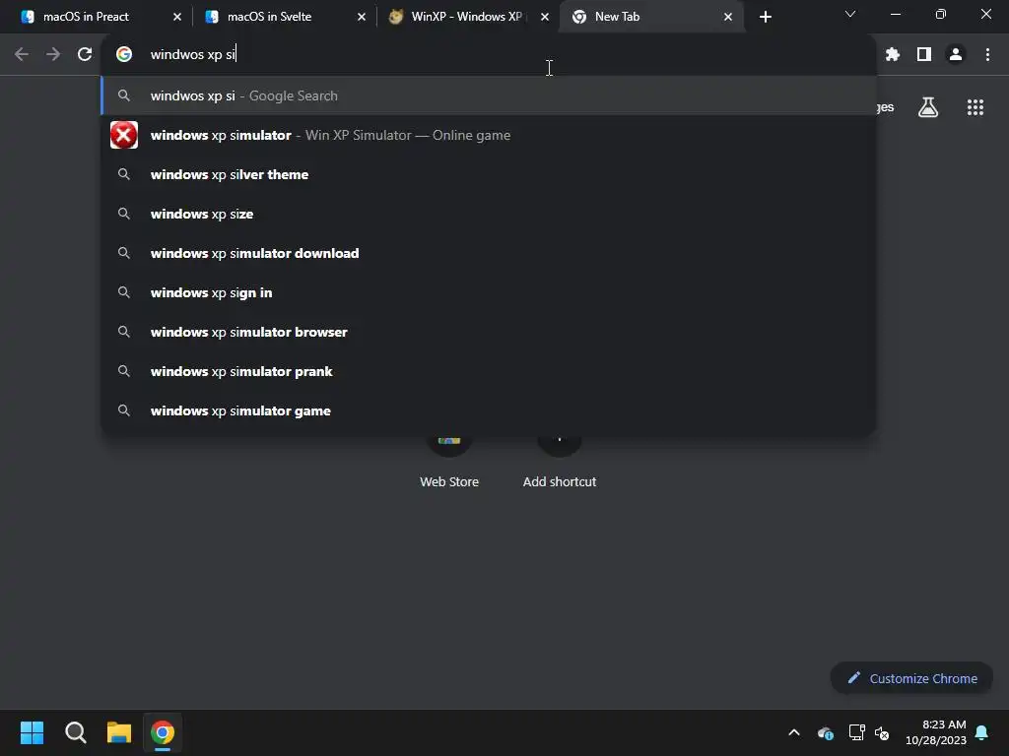Open Win XP Simulator online game suggestion
The image size is (1009, 756).
pyautogui.click(x=489, y=135)
